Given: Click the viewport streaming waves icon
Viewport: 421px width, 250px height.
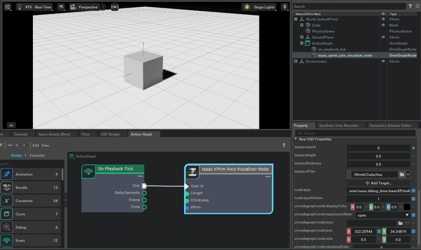Looking at the screenshot, I should 115,7.
